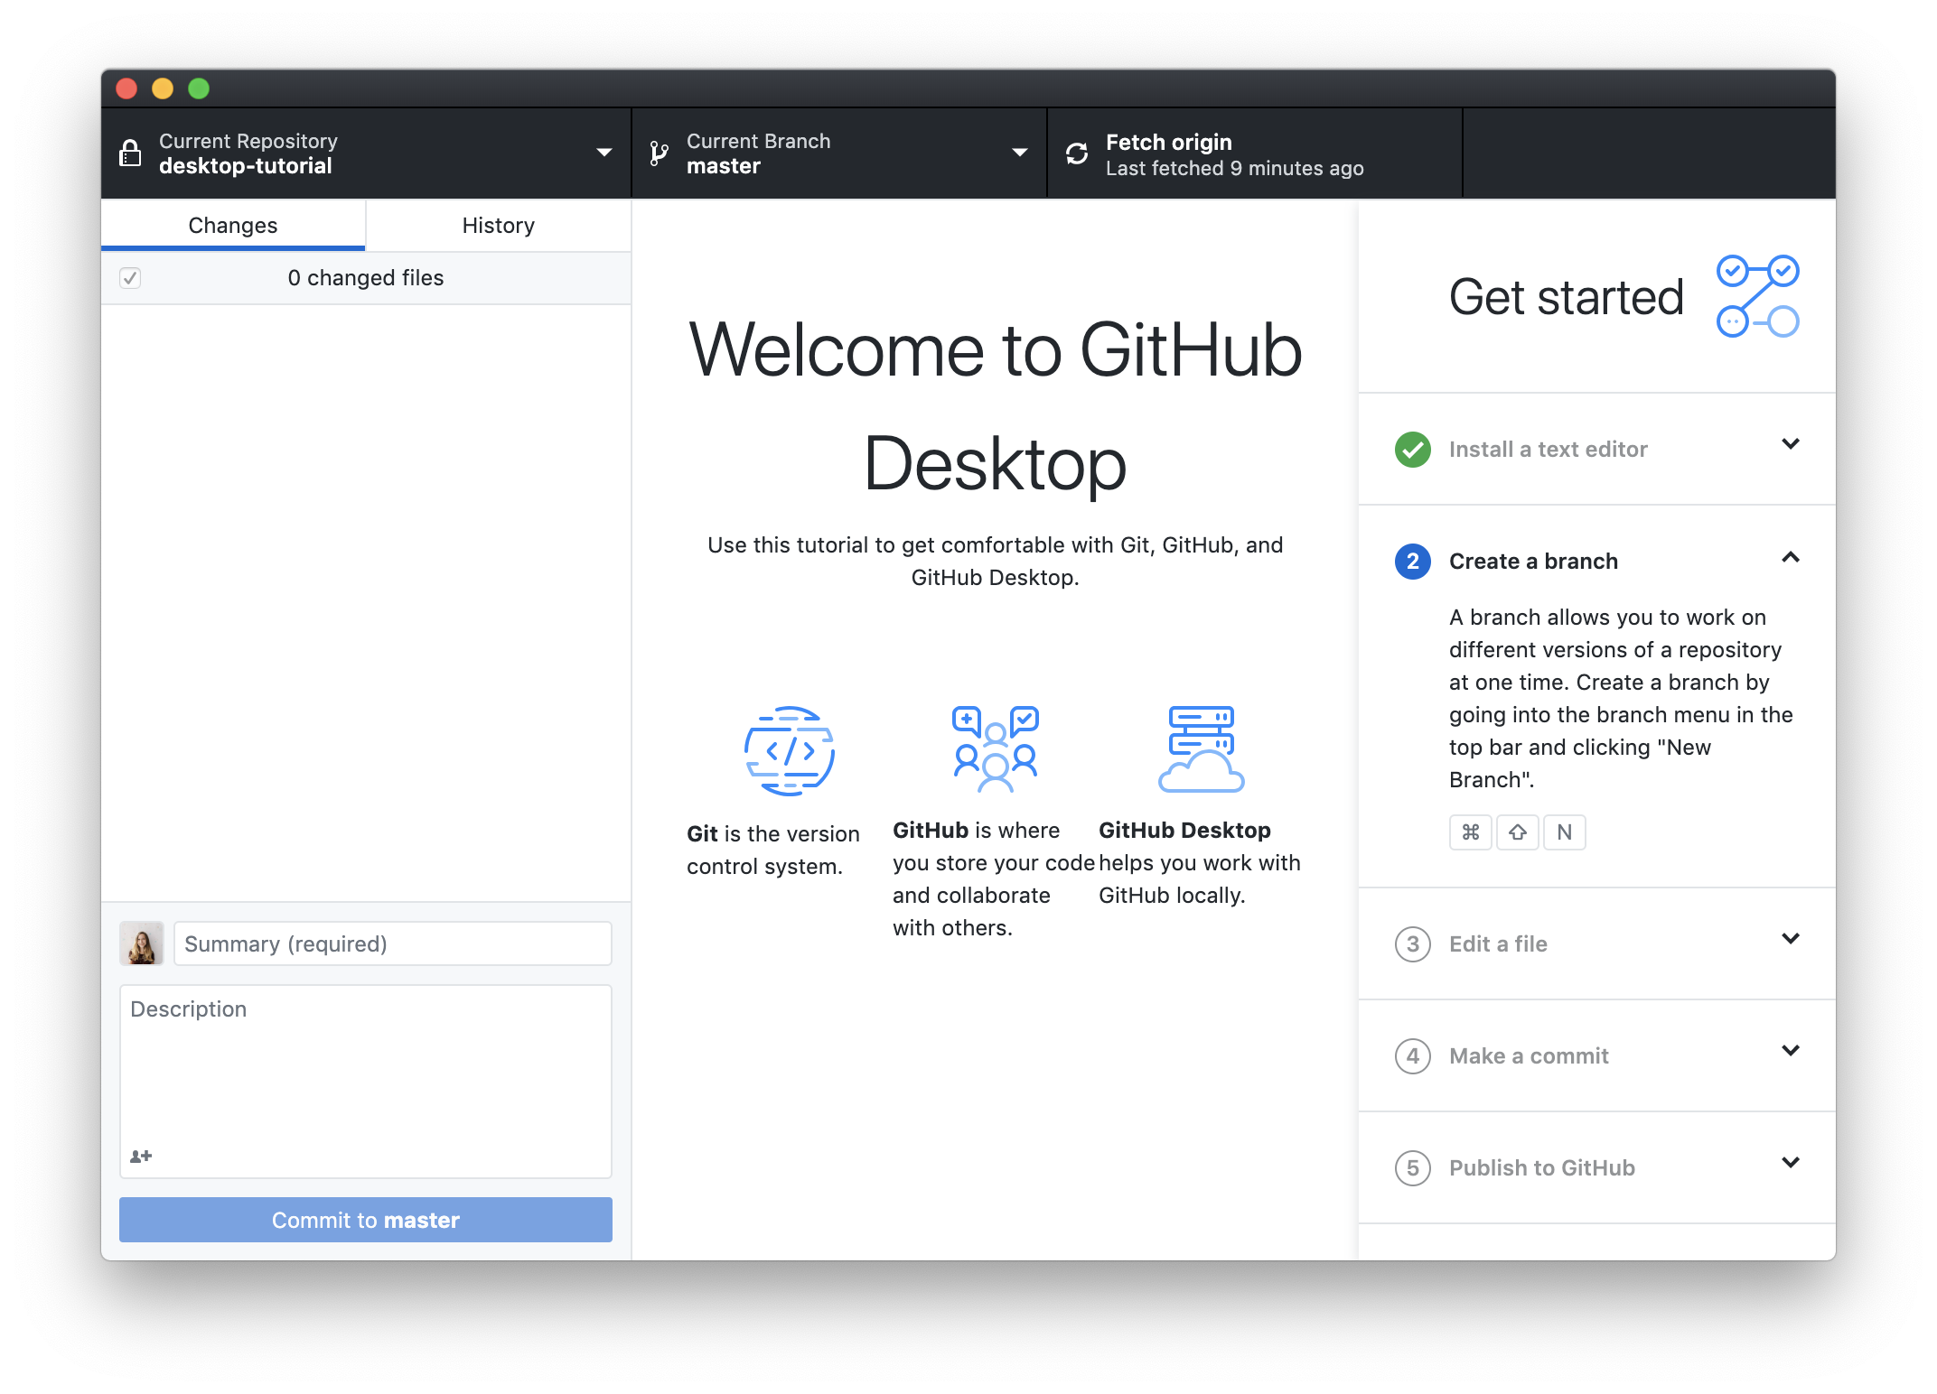
Task: Click the Description text area
Action: (x=366, y=1081)
